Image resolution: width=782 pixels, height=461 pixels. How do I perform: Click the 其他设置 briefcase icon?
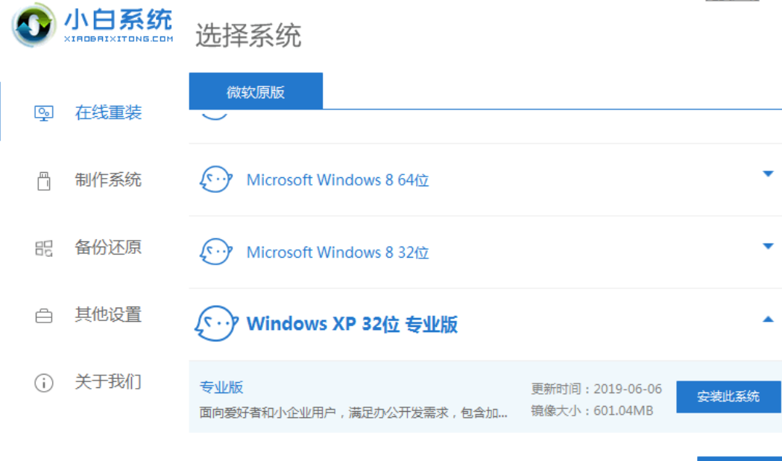click(x=44, y=316)
